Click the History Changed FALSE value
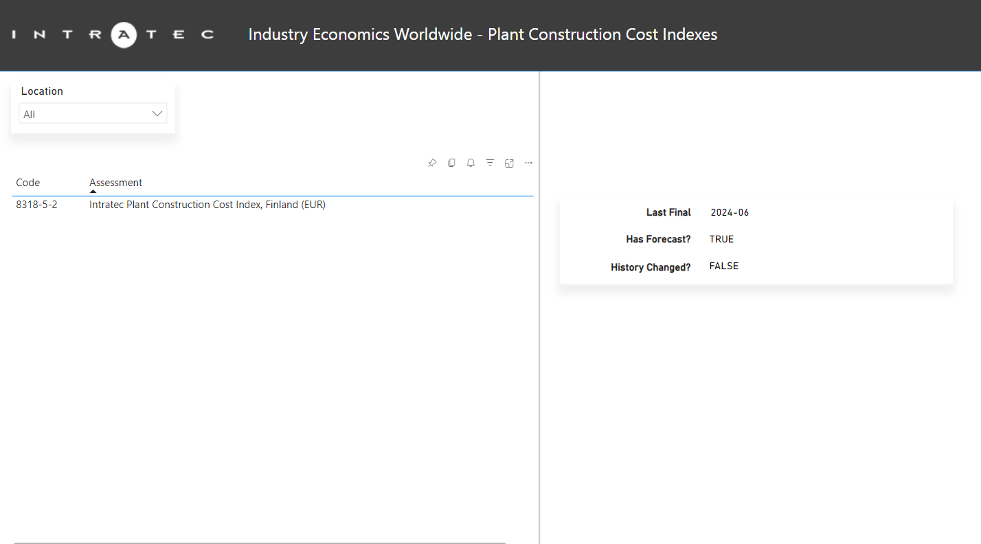This screenshot has width=981, height=544. [723, 267]
